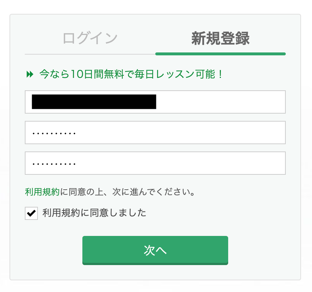
Task: Select the 新規登録 tab
Action: [x=220, y=39]
